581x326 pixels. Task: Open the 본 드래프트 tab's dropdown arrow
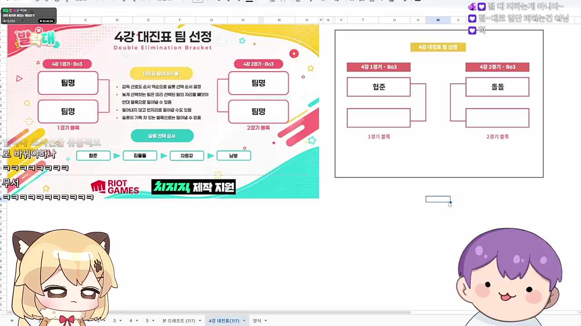199,321
